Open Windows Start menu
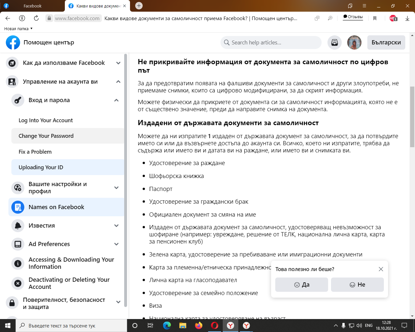Image resolution: width=415 pixels, height=332 pixels. pos(8,326)
